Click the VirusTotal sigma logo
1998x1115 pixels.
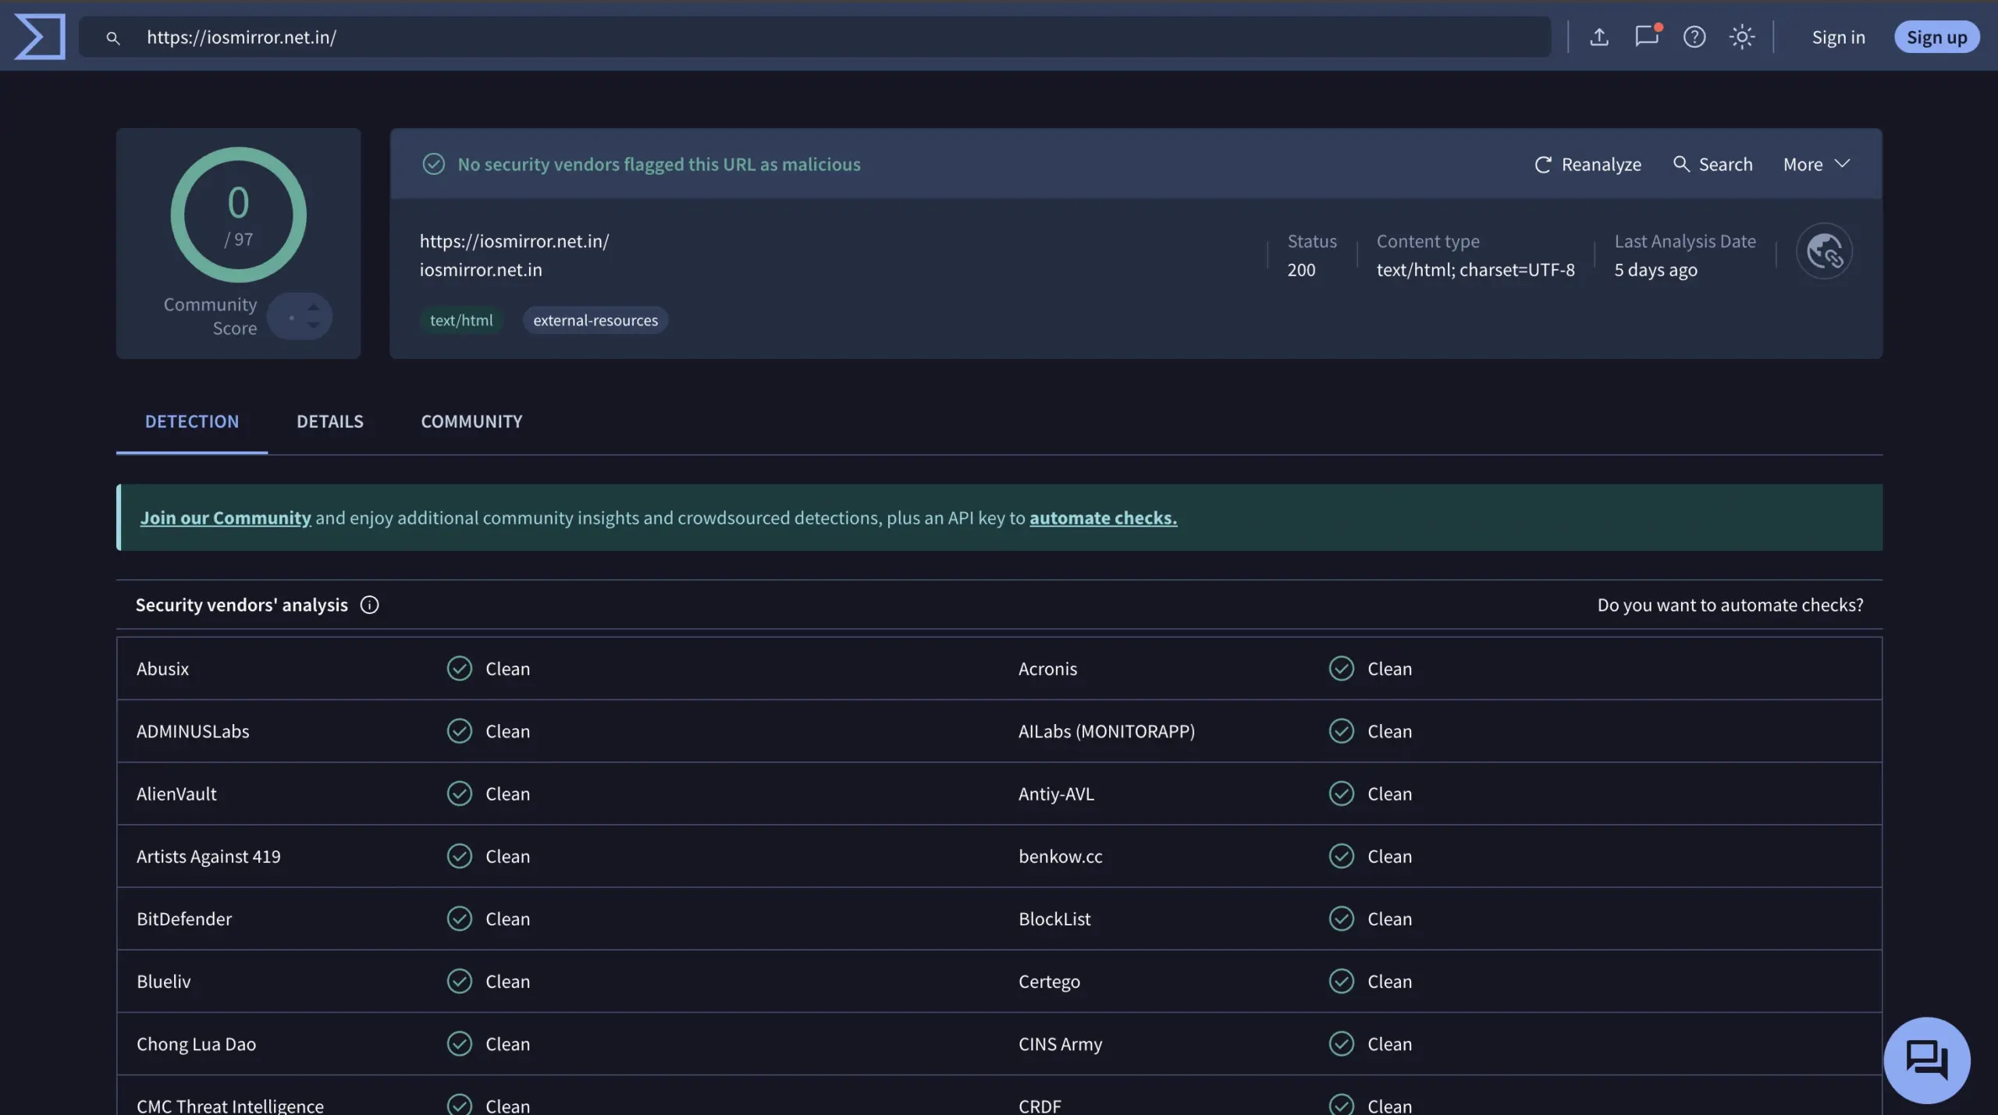click(40, 37)
